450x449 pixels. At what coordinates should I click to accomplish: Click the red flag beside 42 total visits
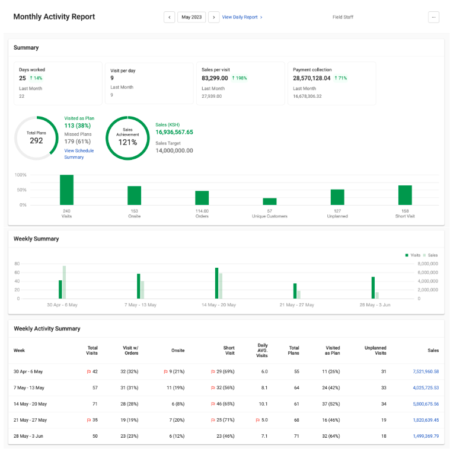tap(89, 371)
